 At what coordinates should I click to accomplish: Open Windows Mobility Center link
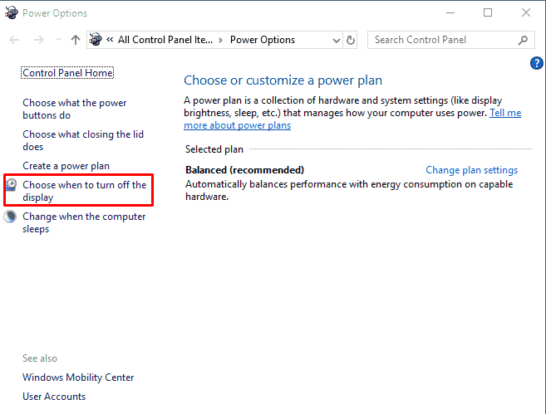pos(78,377)
